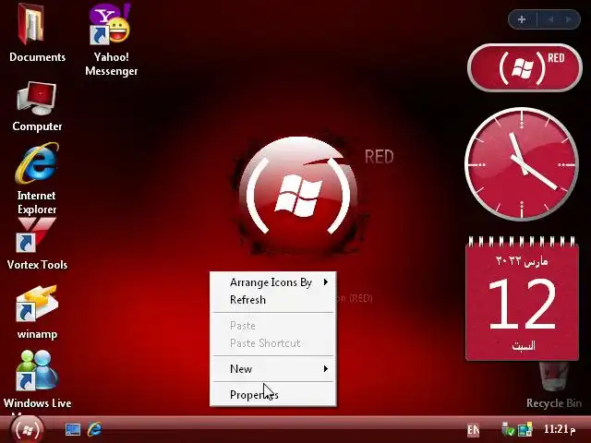The width and height of the screenshot is (591, 443).
Task: Open the Internet Explorer desktop icon
Action: pos(37,163)
